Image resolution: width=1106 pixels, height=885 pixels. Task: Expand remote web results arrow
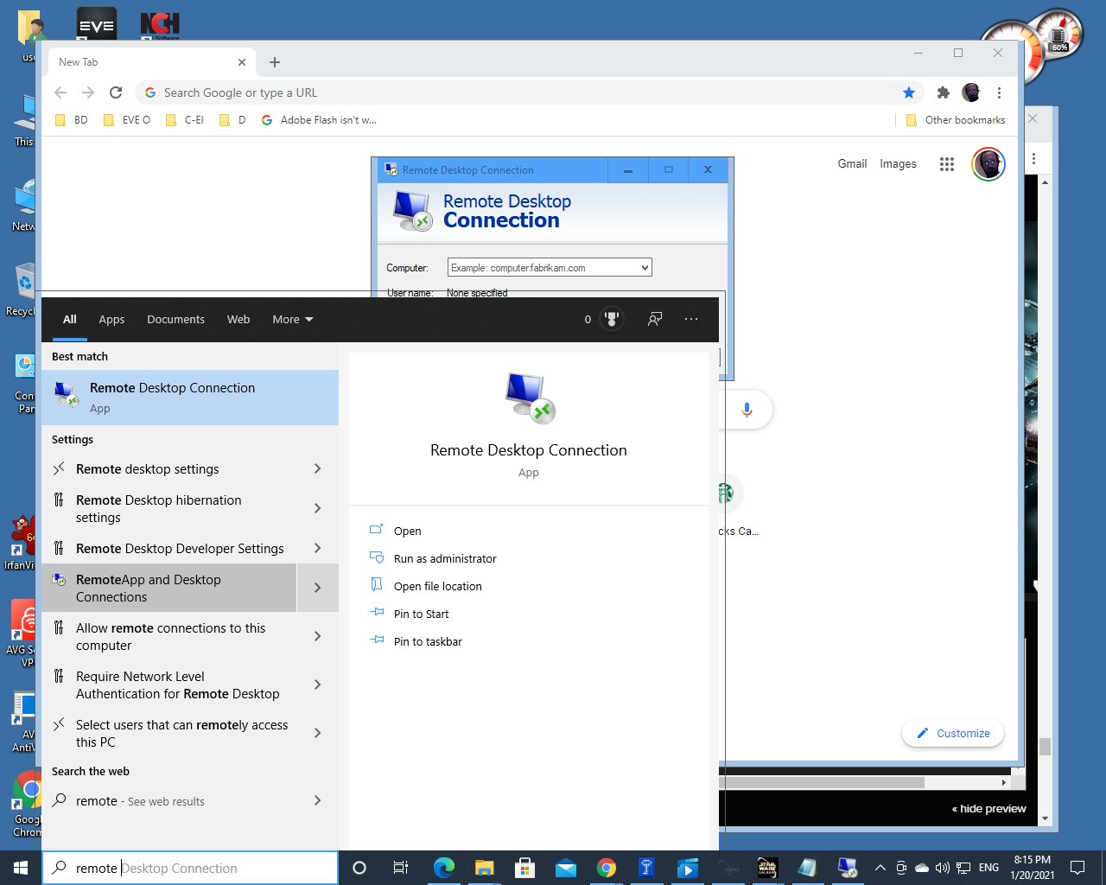[317, 800]
